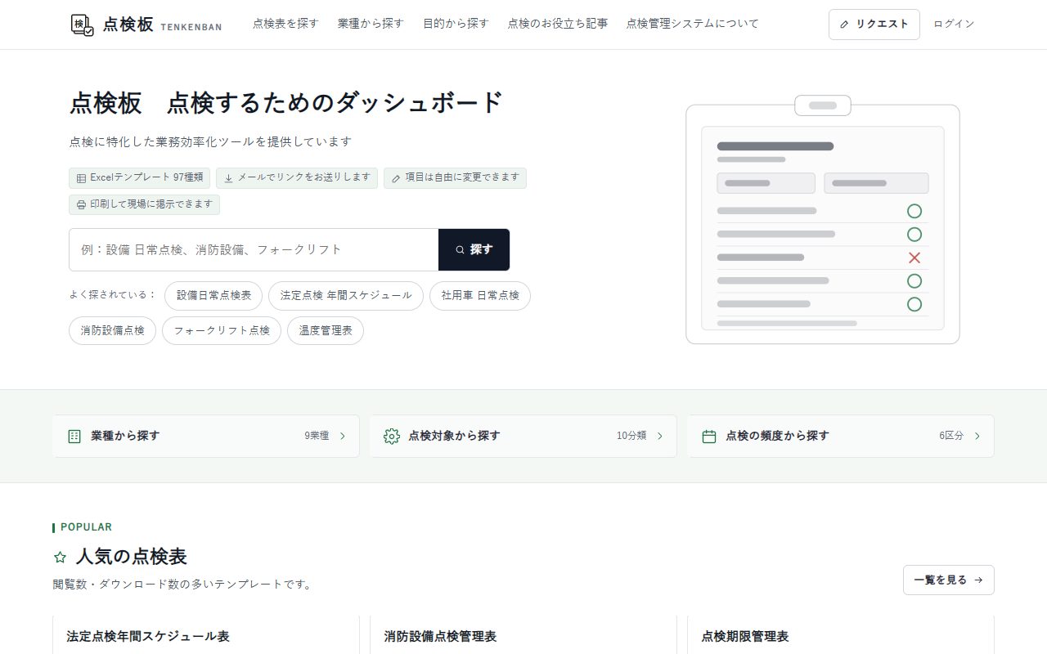This screenshot has height=654, width=1047.
Task: Click the 6区分 count text
Action: [951, 437]
